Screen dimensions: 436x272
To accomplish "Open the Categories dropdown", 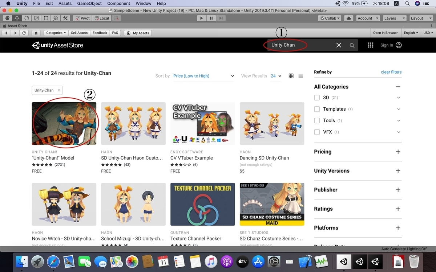I will pyautogui.click(x=56, y=33).
